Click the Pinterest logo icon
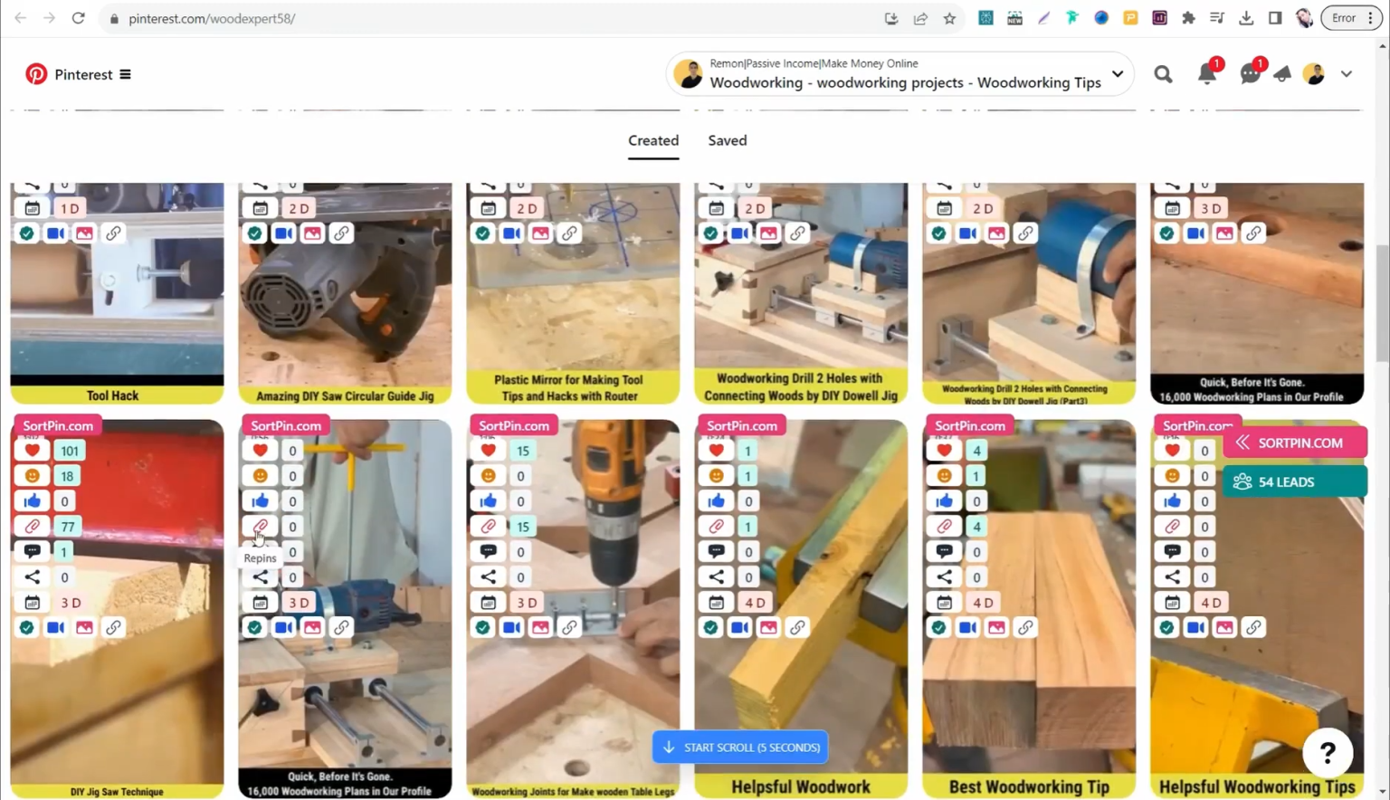1390x800 pixels. 36,74
